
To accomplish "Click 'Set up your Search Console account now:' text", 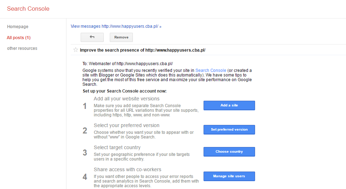I will (x=124, y=91).
